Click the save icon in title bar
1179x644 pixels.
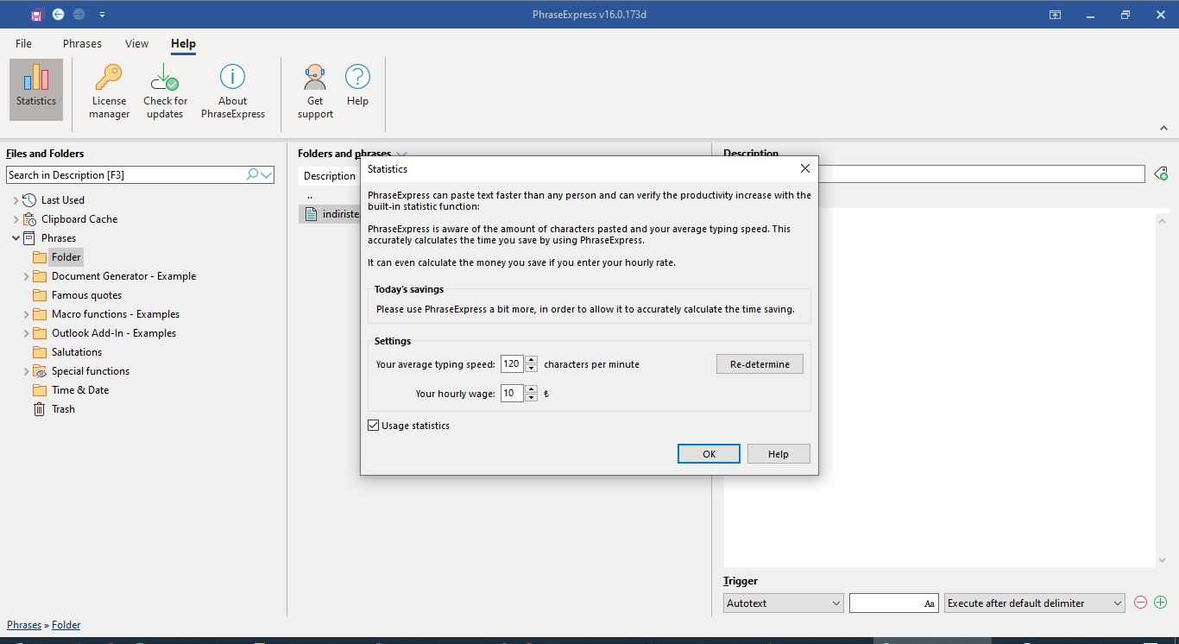pos(36,15)
